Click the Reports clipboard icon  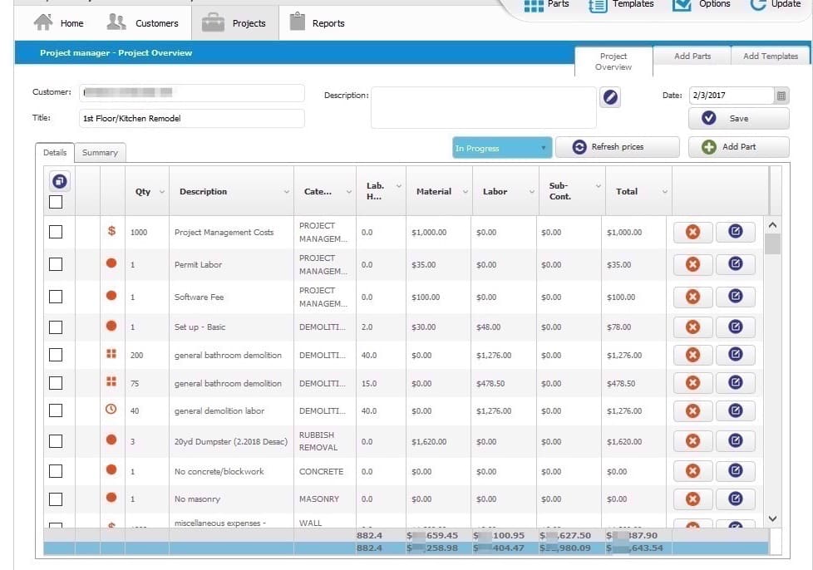tap(297, 22)
